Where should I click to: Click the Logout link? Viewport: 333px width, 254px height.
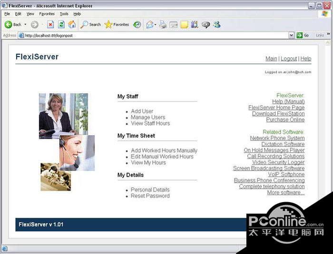click(x=289, y=59)
